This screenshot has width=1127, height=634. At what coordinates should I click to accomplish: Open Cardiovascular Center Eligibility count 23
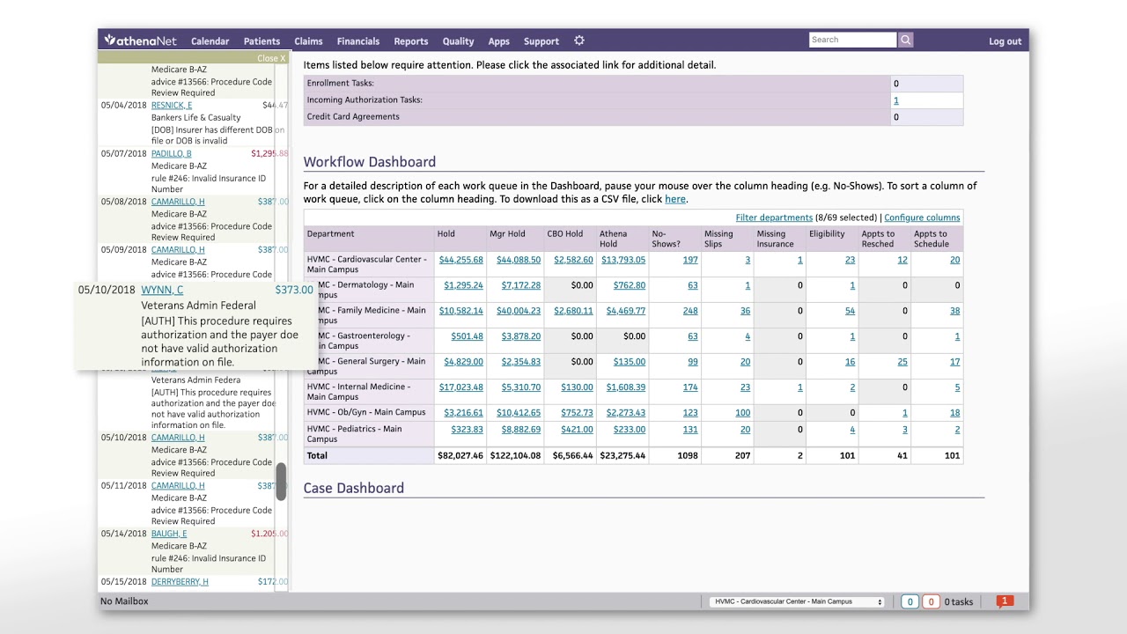click(x=850, y=260)
